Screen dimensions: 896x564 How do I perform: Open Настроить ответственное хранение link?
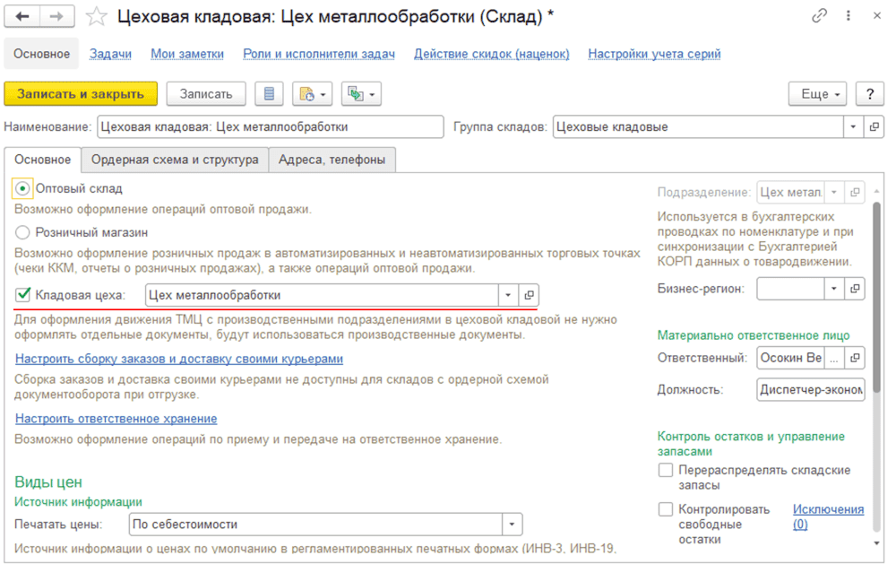(x=116, y=419)
